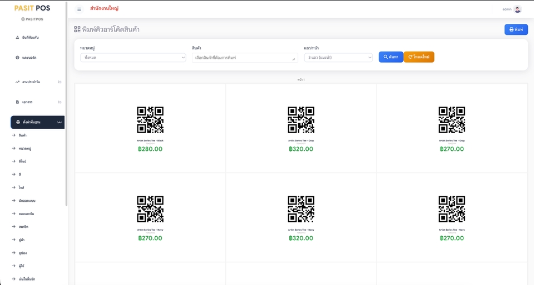This screenshot has width=534, height=285.
Task: Click the หน้า 1 page label
Action: [x=301, y=80]
